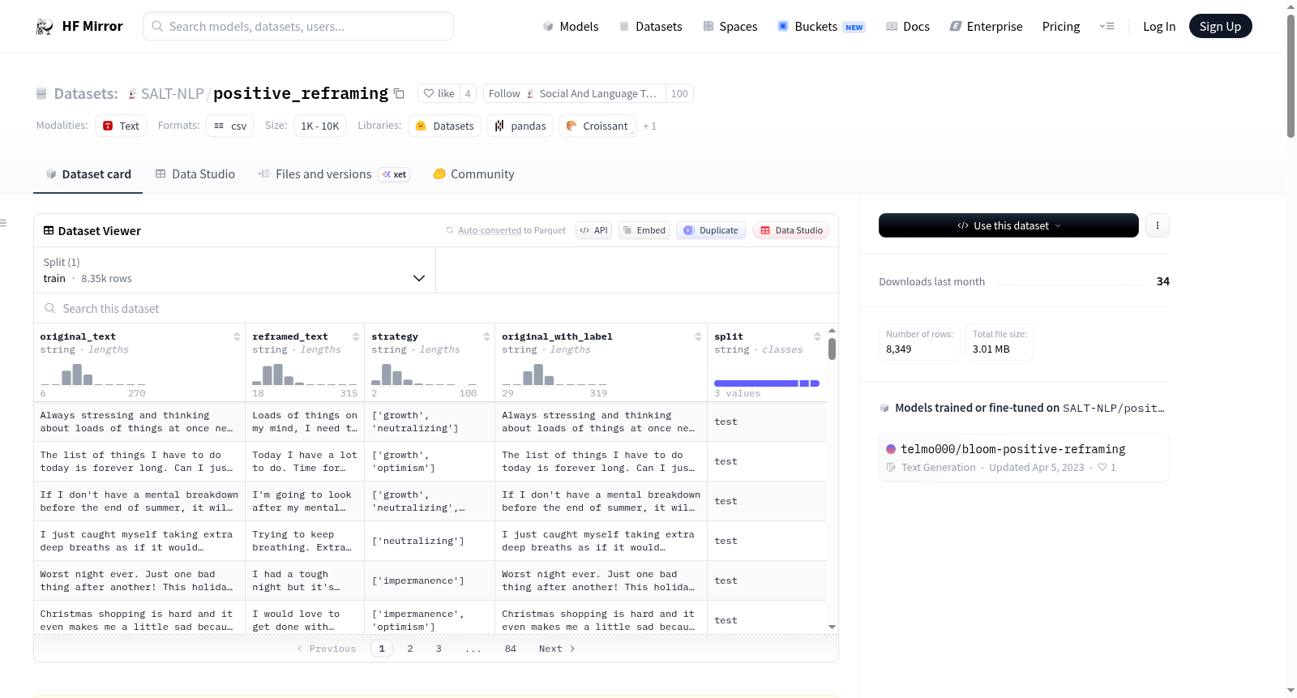Open the Community tab
The height and width of the screenshot is (698, 1297).
473,174
